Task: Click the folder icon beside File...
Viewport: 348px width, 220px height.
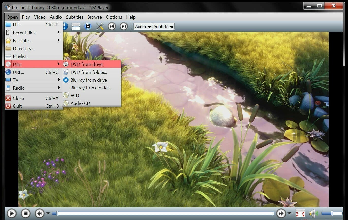Action: pos(8,25)
